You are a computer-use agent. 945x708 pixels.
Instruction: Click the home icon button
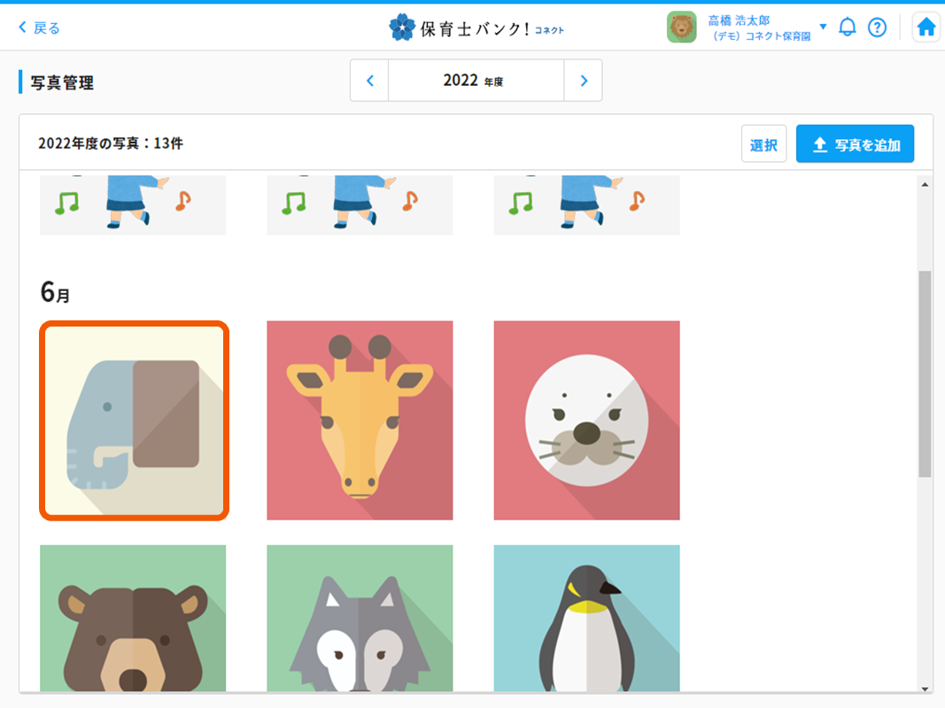point(926,27)
